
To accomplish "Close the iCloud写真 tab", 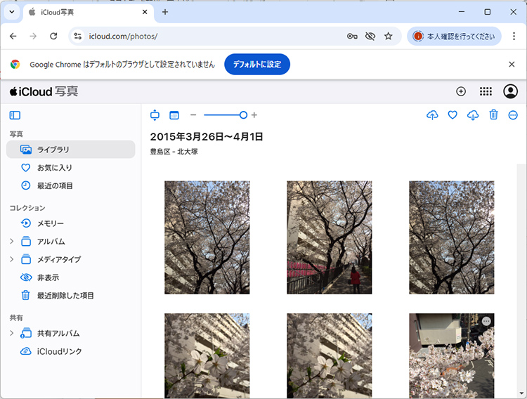I will point(145,12).
